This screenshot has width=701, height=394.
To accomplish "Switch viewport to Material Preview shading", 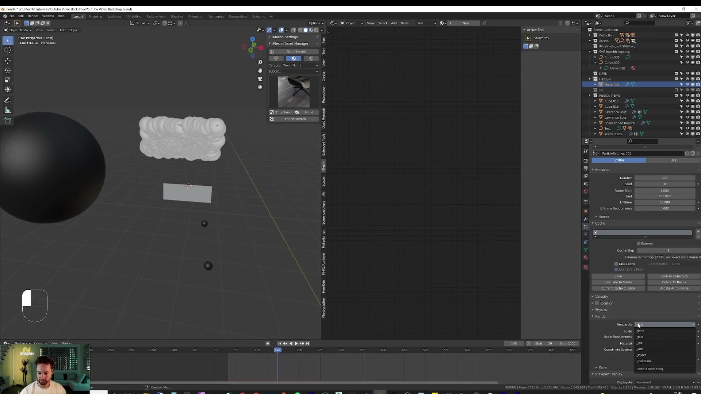I will tap(311, 30).
